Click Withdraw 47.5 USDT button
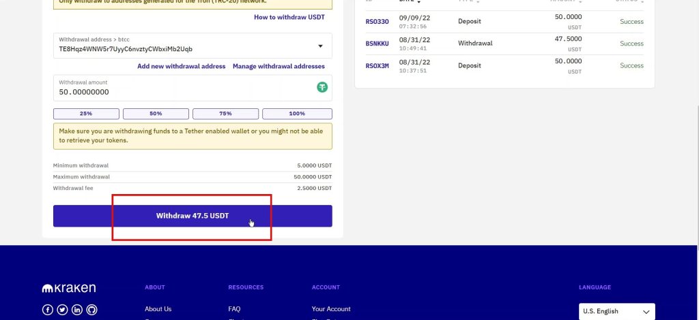Viewport: 699px width, 320px height. [x=192, y=216]
